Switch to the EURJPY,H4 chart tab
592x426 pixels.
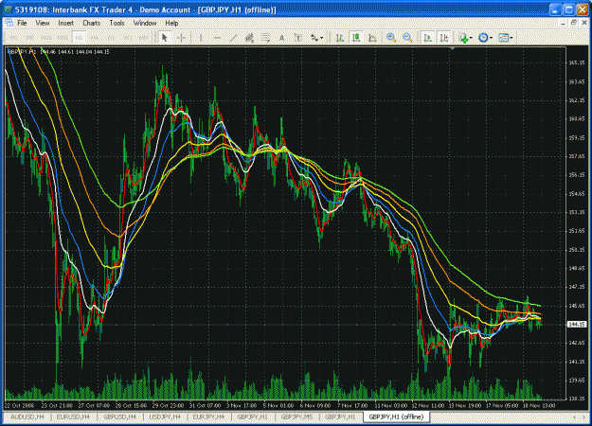(x=208, y=417)
